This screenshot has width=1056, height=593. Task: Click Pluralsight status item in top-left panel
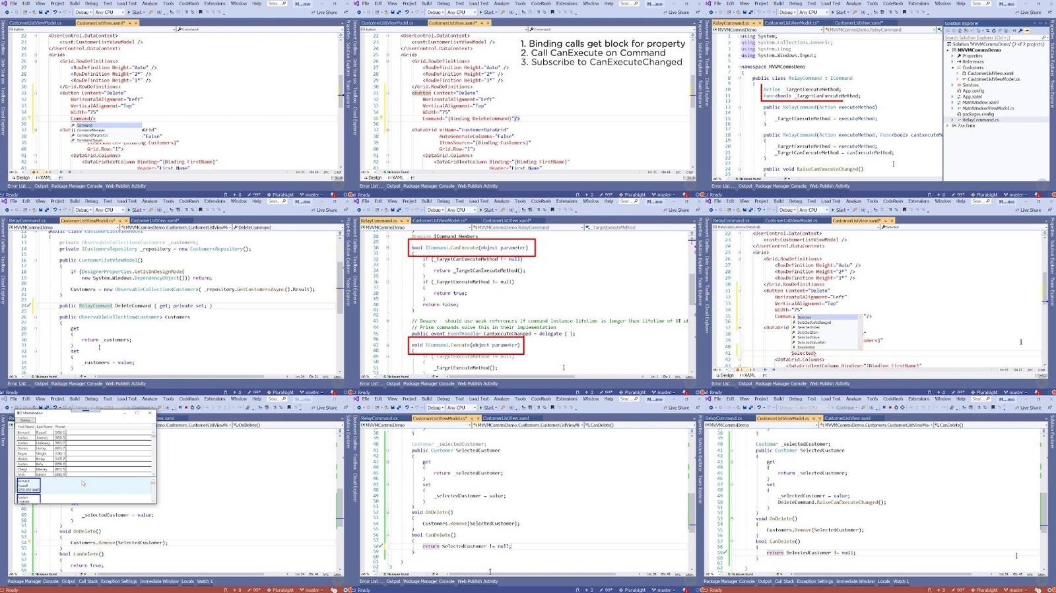click(x=280, y=195)
